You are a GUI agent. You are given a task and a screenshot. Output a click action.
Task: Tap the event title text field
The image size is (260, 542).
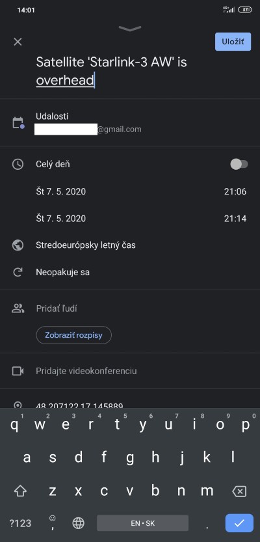pos(130,71)
